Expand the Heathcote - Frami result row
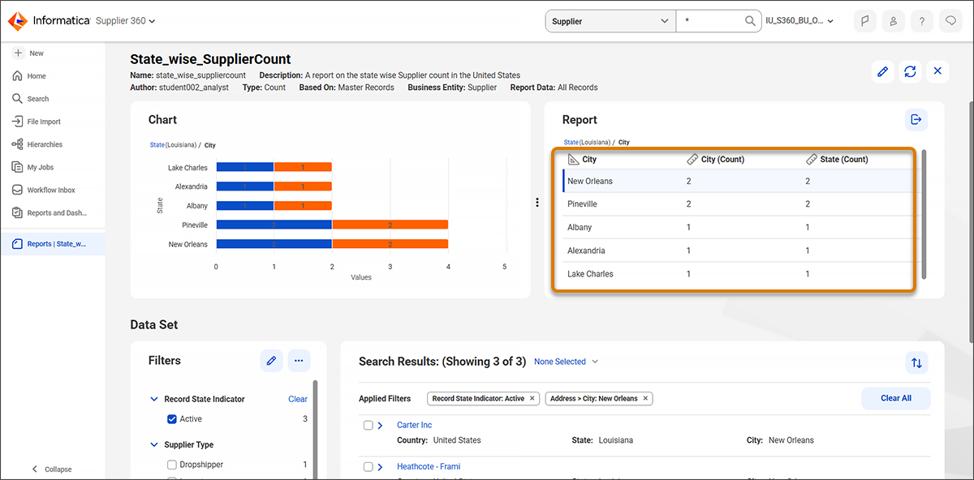Image resolution: width=974 pixels, height=480 pixels. [380, 466]
